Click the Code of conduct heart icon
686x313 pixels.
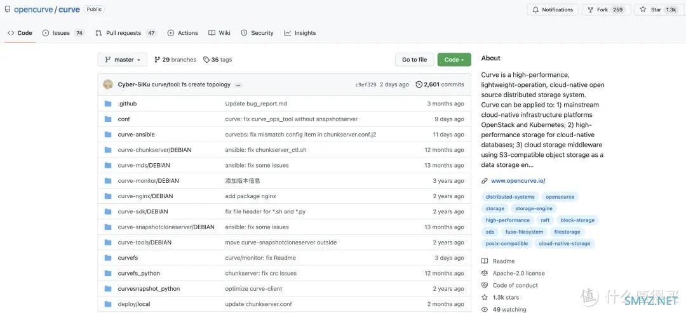[484, 285]
